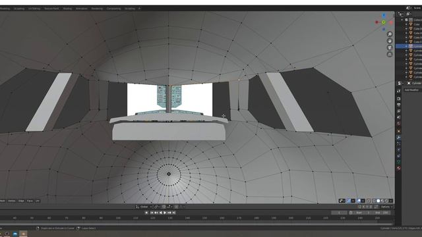This screenshot has height=237, width=422.
Task: Click the green Y axis on navigation gizmo
Action: 384,22
